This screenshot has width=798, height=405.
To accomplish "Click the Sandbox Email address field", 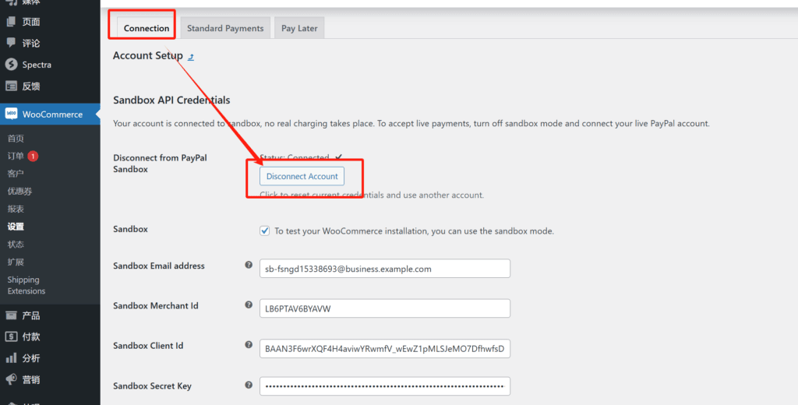I will [385, 269].
